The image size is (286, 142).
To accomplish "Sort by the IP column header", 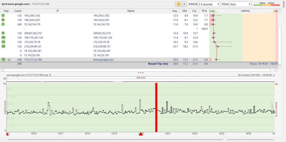I will click(58, 11).
